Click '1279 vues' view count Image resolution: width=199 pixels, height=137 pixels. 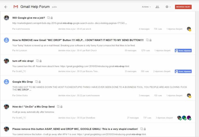click(145, 51)
